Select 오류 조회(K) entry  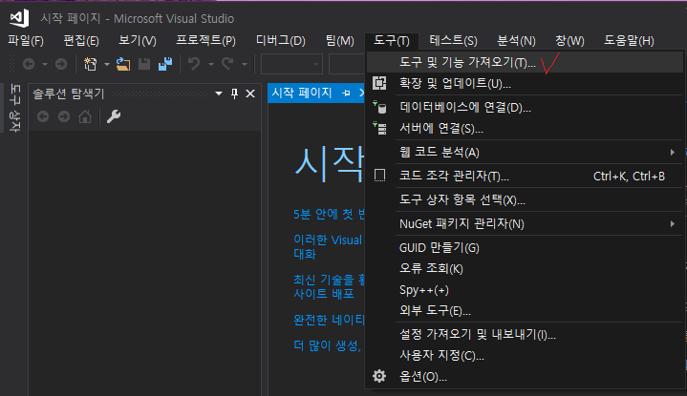pos(525,269)
